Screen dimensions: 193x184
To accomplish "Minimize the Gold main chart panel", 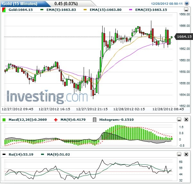I will [186, 10].
